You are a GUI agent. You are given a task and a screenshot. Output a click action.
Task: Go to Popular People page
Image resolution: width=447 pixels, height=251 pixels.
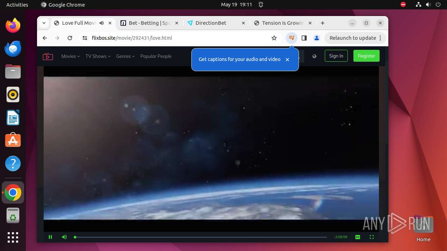click(x=156, y=56)
